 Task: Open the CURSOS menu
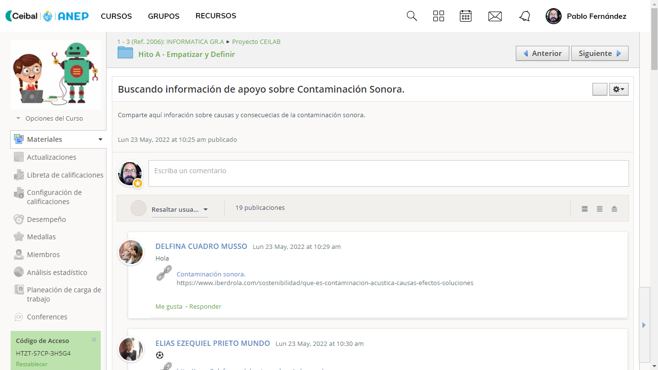pos(116,16)
